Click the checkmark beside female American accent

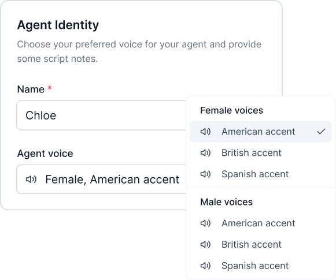321,131
